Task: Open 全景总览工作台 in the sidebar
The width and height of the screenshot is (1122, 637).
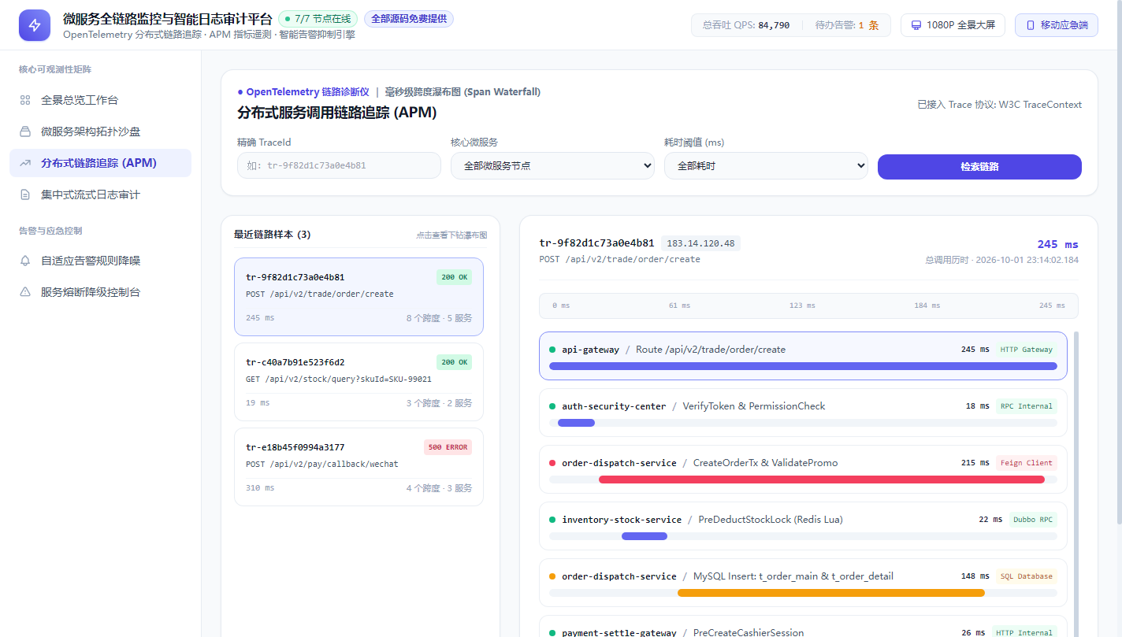Action: coord(100,100)
